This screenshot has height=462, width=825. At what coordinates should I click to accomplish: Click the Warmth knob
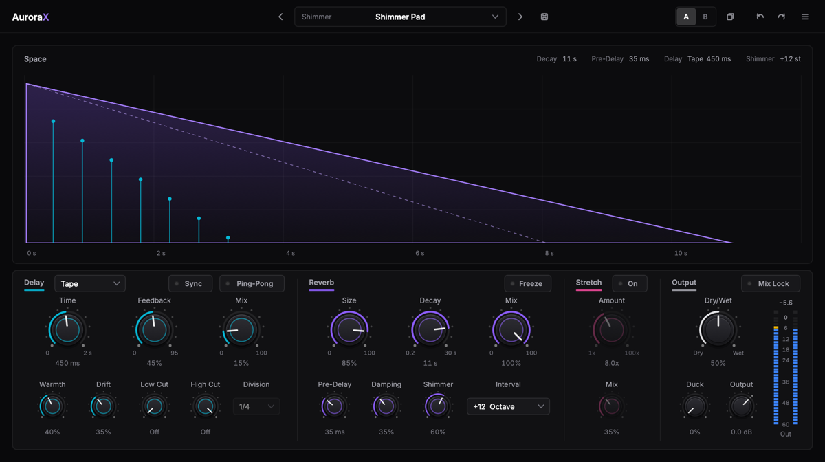coord(52,406)
